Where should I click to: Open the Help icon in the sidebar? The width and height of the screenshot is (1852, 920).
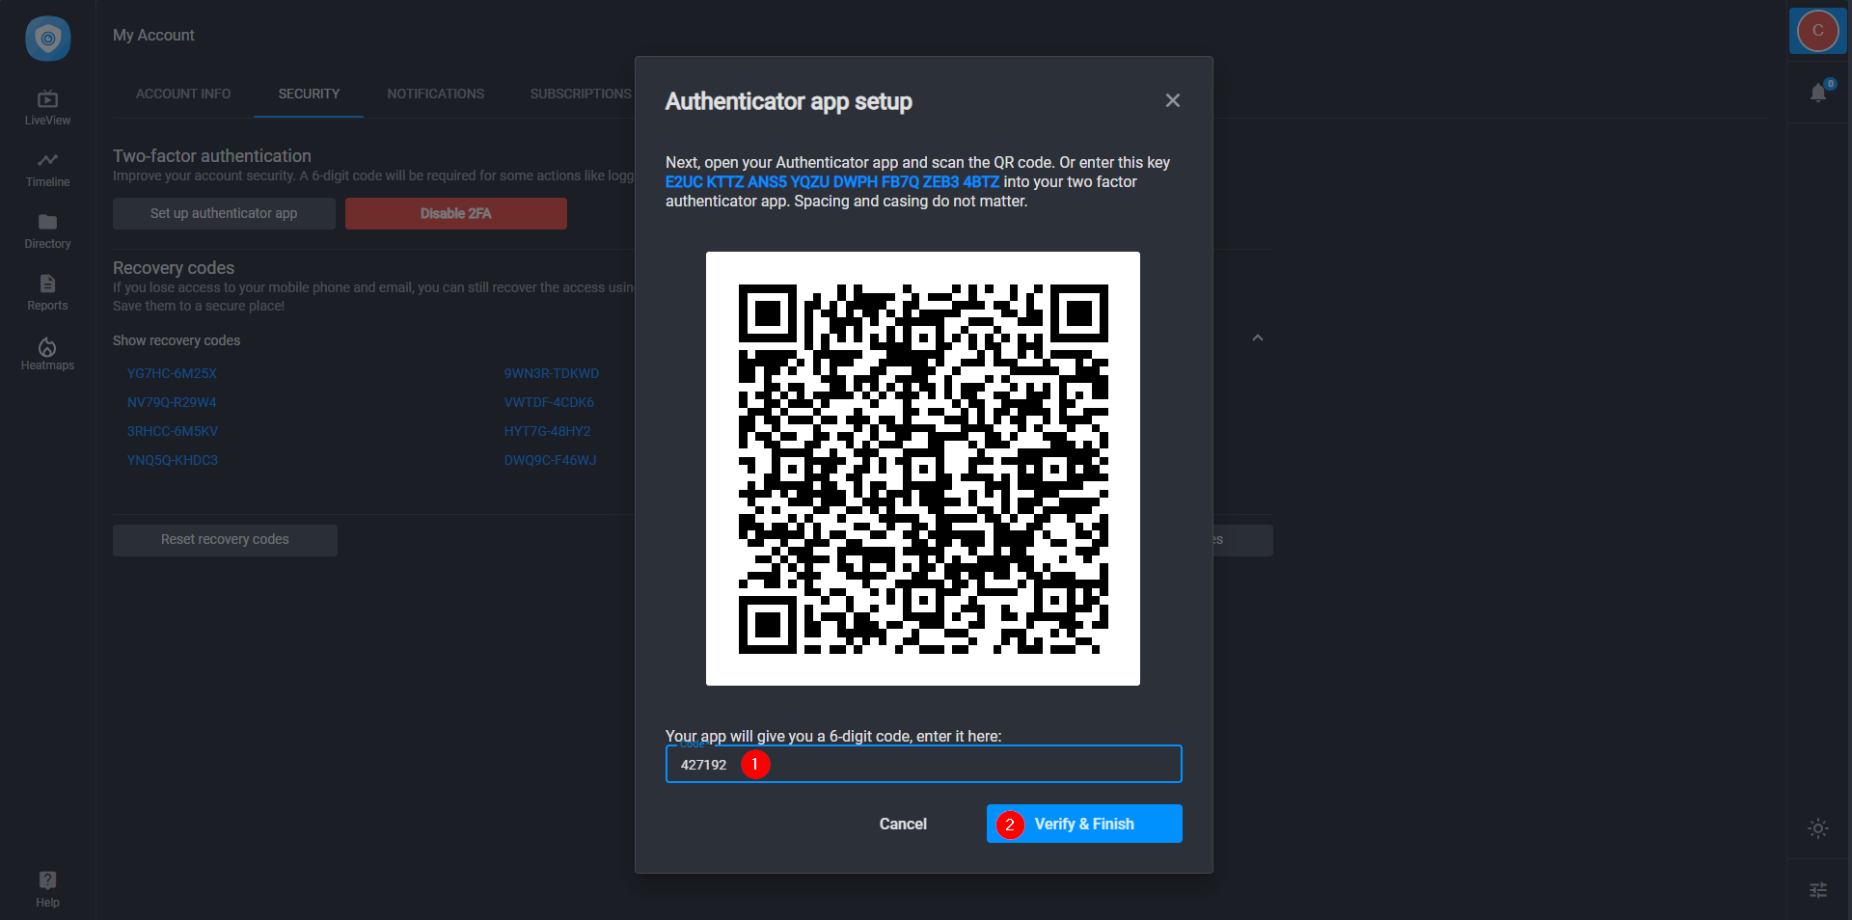tap(47, 888)
